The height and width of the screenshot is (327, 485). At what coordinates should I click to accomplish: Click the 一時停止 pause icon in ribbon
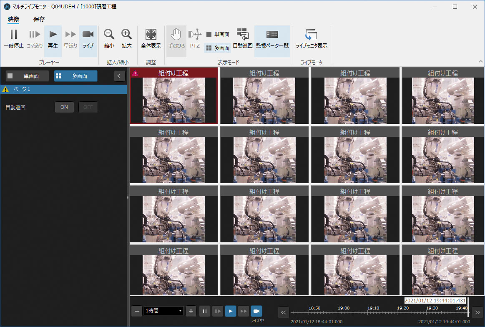pyautogui.click(x=14, y=35)
